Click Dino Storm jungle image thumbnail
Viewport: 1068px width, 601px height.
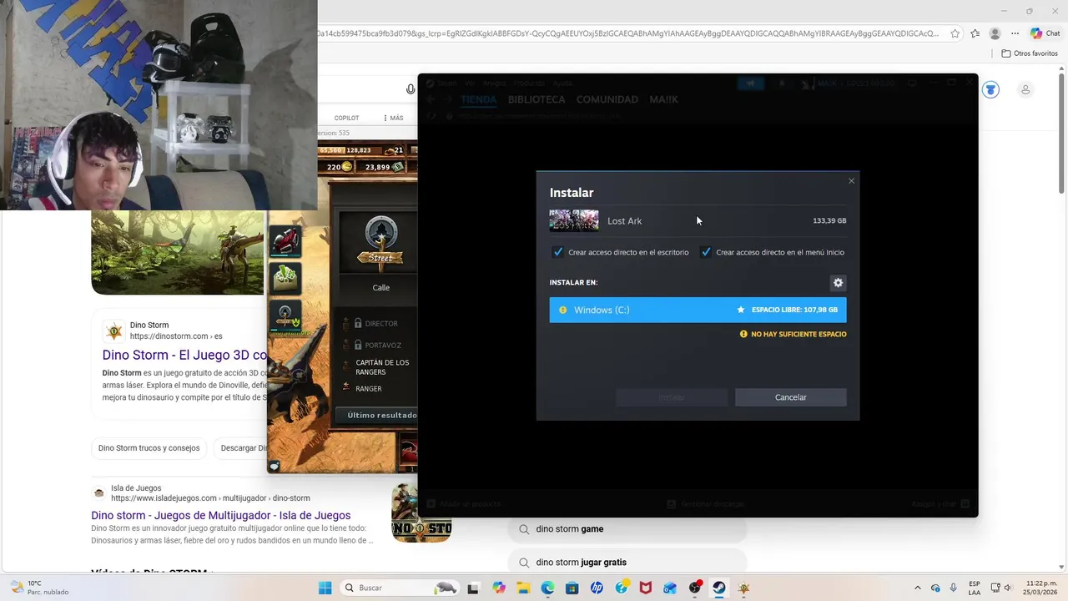point(177,252)
